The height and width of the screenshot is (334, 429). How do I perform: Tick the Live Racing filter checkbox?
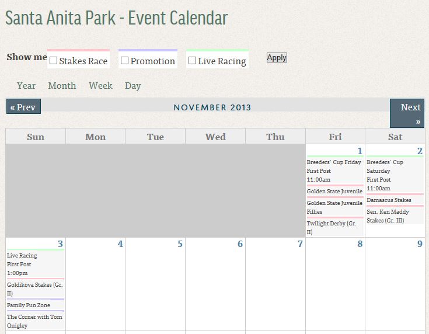pyautogui.click(x=193, y=61)
